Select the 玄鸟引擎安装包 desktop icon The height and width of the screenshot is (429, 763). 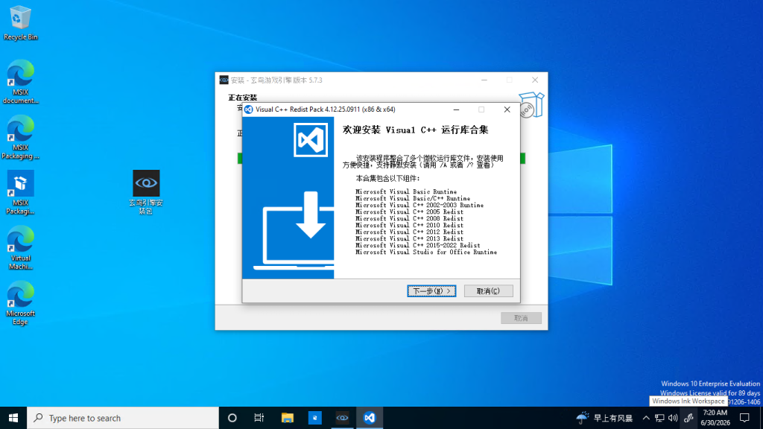point(146,192)
